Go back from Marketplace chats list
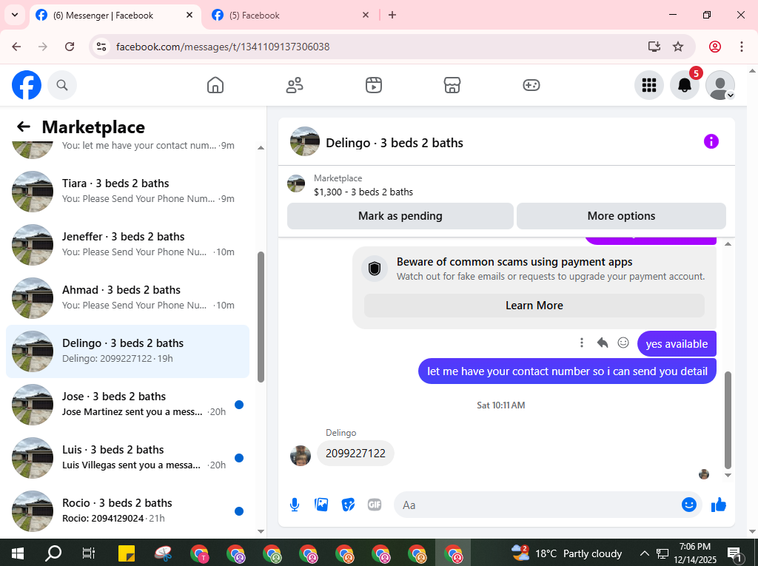The image size is (758, 566). pos(24,127)
